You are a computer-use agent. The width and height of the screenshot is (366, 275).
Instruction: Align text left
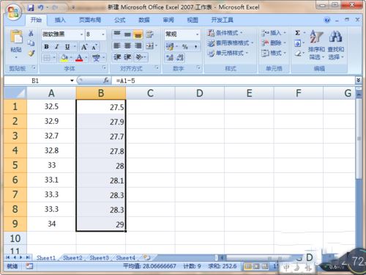point(117,45)
